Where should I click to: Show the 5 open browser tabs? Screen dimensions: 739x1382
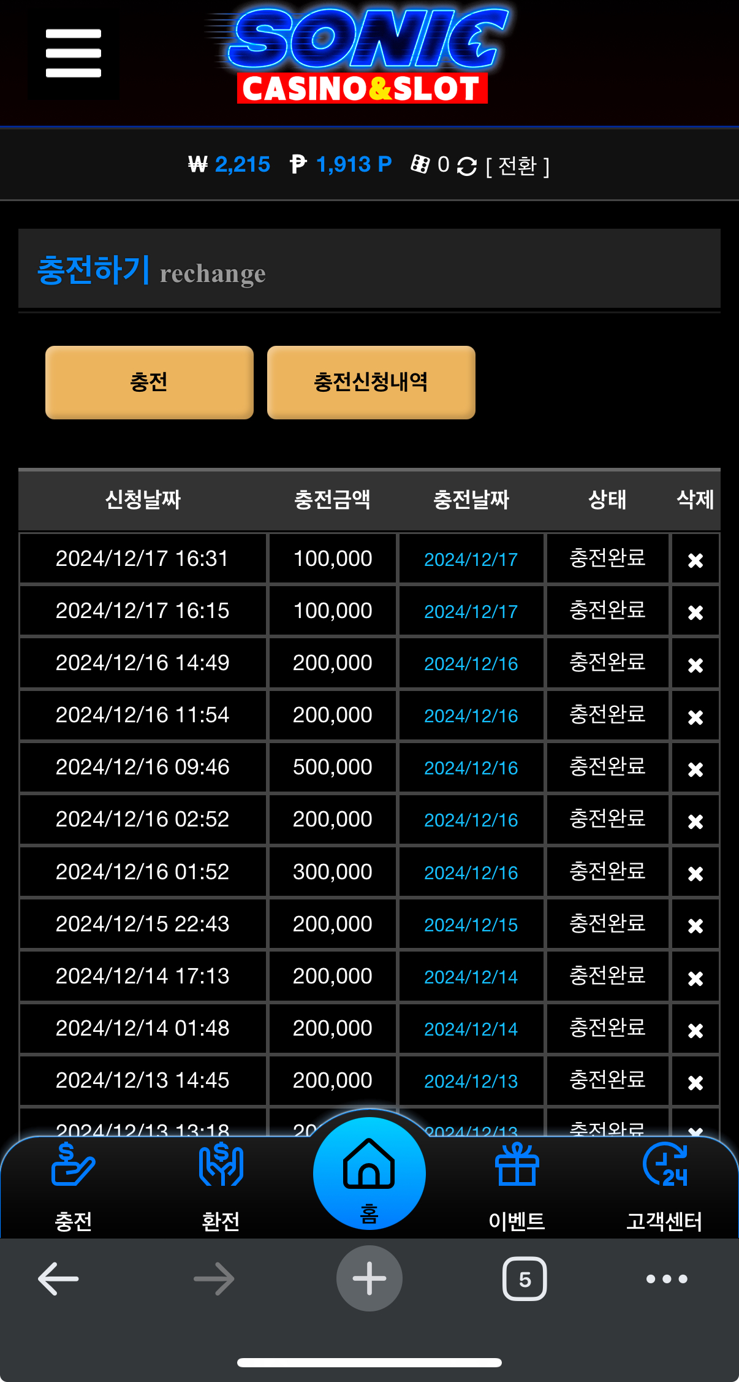525,1279
